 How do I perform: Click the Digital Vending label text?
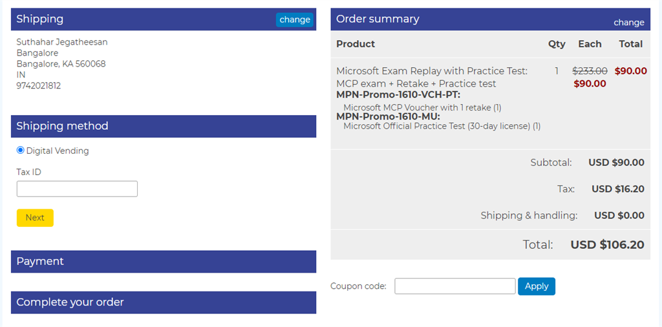point(58,151)
